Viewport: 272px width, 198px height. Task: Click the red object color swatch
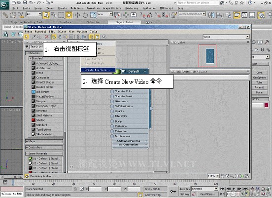(x=267, y=105)
